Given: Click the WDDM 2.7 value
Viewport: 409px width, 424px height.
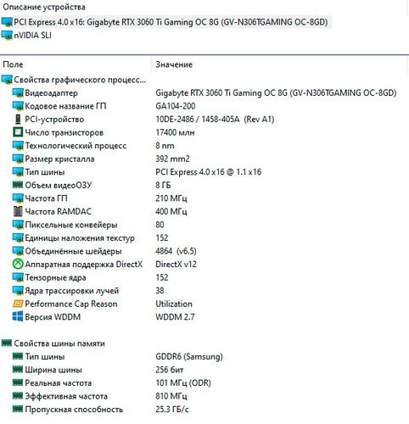Looking at the screenshot, I should 175,317.
